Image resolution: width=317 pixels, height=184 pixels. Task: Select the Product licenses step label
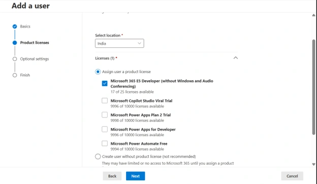(x=35, y=43)
